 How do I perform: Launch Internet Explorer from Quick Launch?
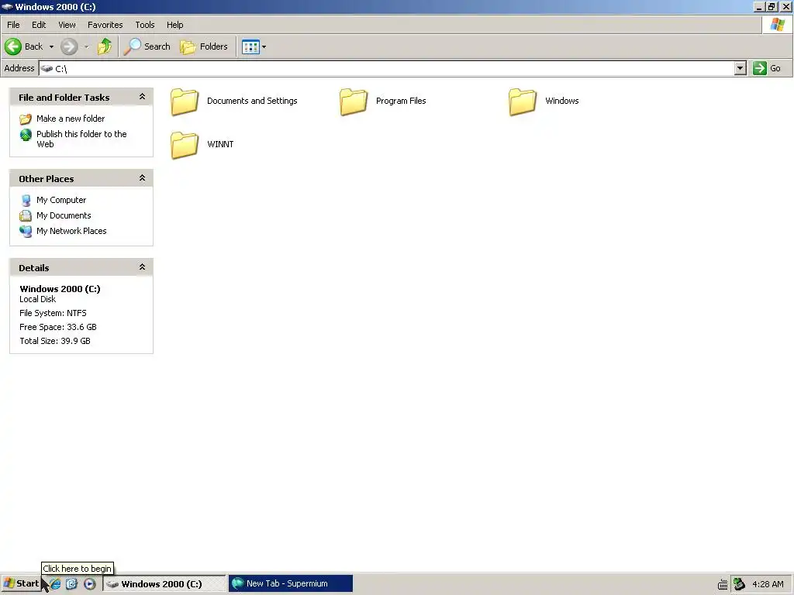click(x=55, y=584)
